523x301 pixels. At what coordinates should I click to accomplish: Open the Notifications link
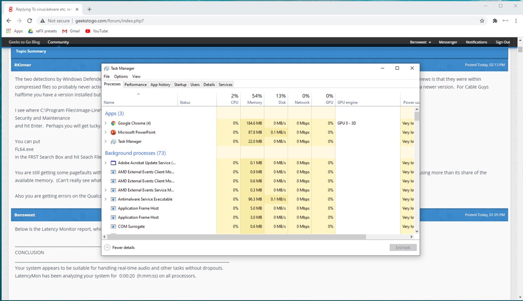click(476, 42)
